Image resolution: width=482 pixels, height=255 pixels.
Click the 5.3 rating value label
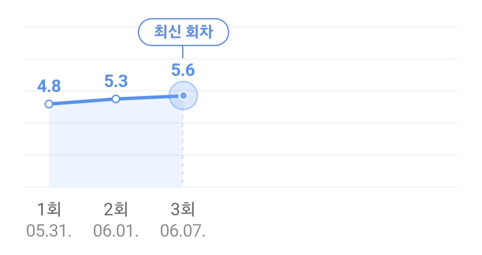click(116, 81)
